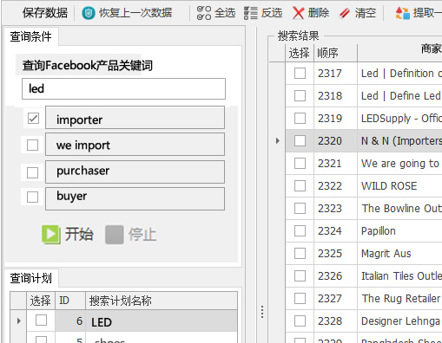Clear list via 清空 eraser icon
The width and height of the screenshot is (442, 343).
[x=344, y=13]
